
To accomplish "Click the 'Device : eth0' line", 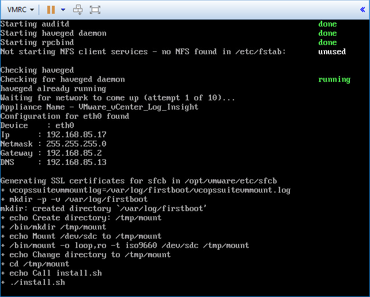I will point(38,125).
